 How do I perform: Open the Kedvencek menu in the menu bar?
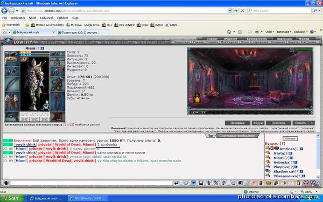point(46,18)
